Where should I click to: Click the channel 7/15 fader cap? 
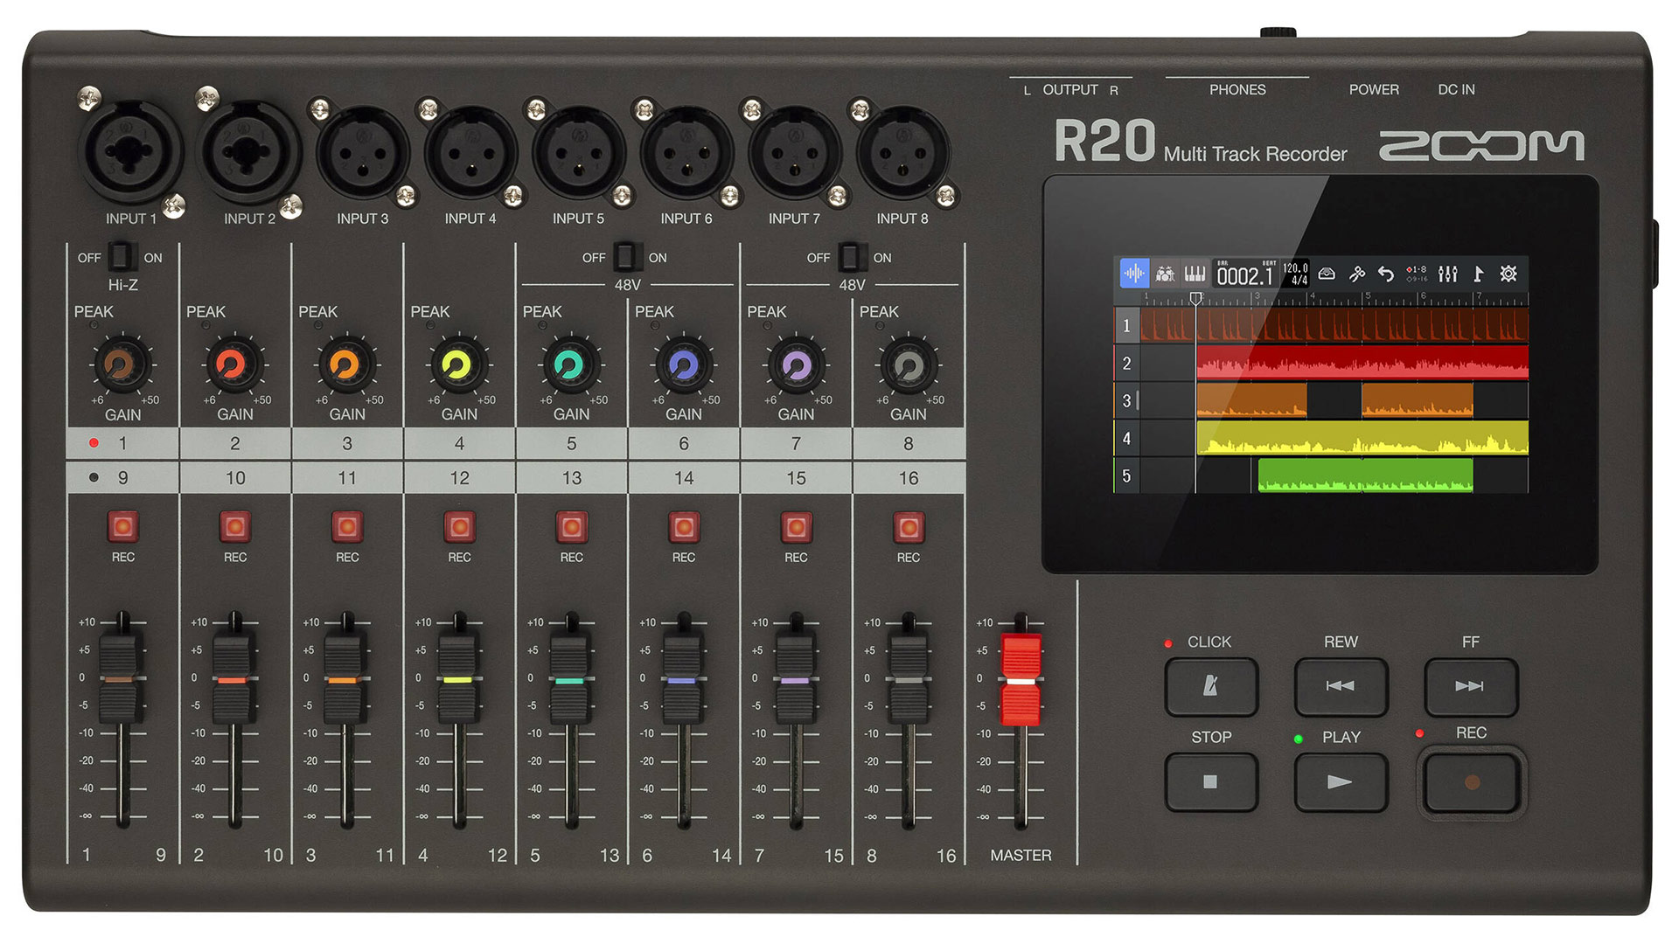tap(795, 679)
